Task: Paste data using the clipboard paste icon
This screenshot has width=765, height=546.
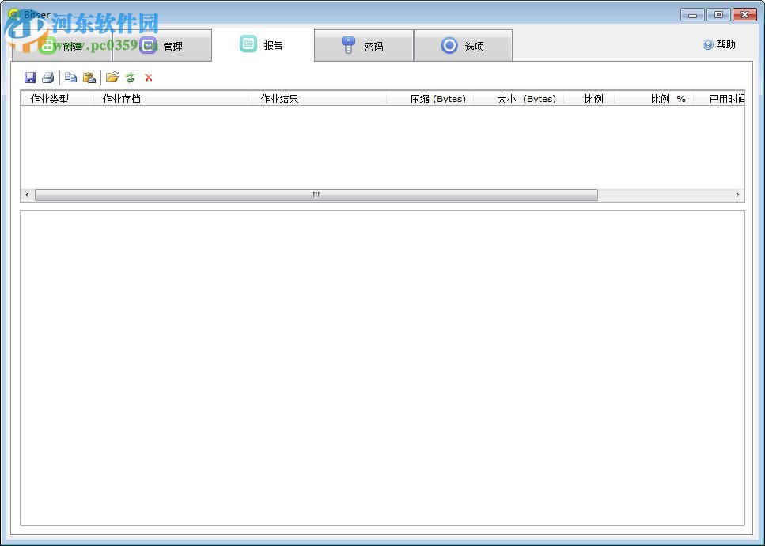Action: tap(89, 77)
